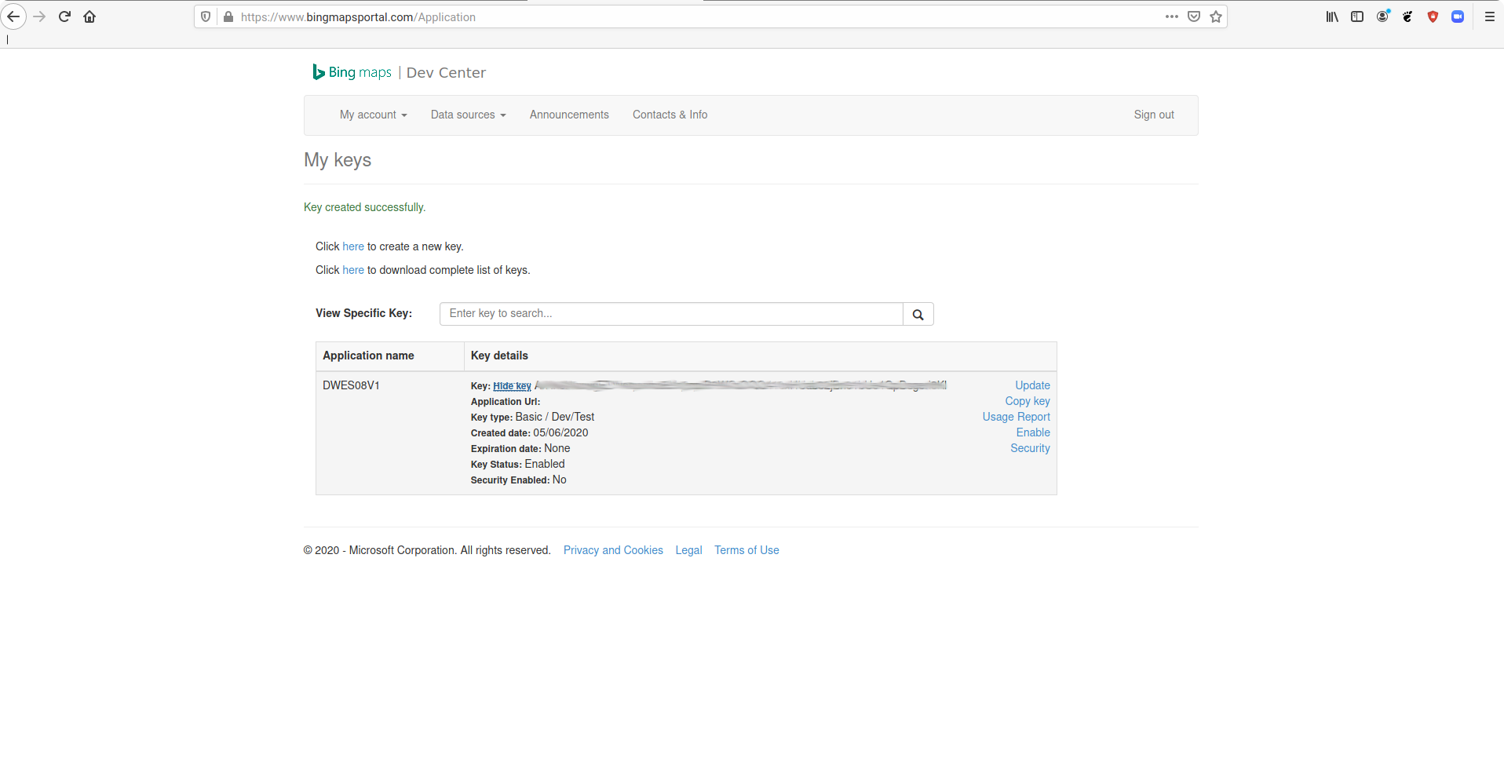
Task: Search for the entered key
Action: click(x=918, y=314)
